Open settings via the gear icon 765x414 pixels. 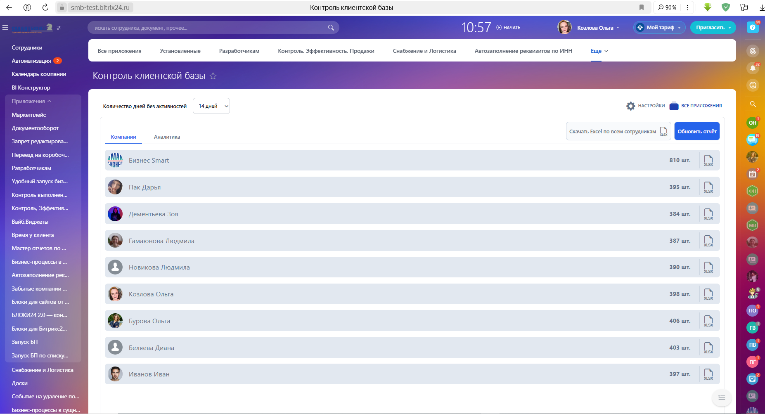tap(630, 106)
